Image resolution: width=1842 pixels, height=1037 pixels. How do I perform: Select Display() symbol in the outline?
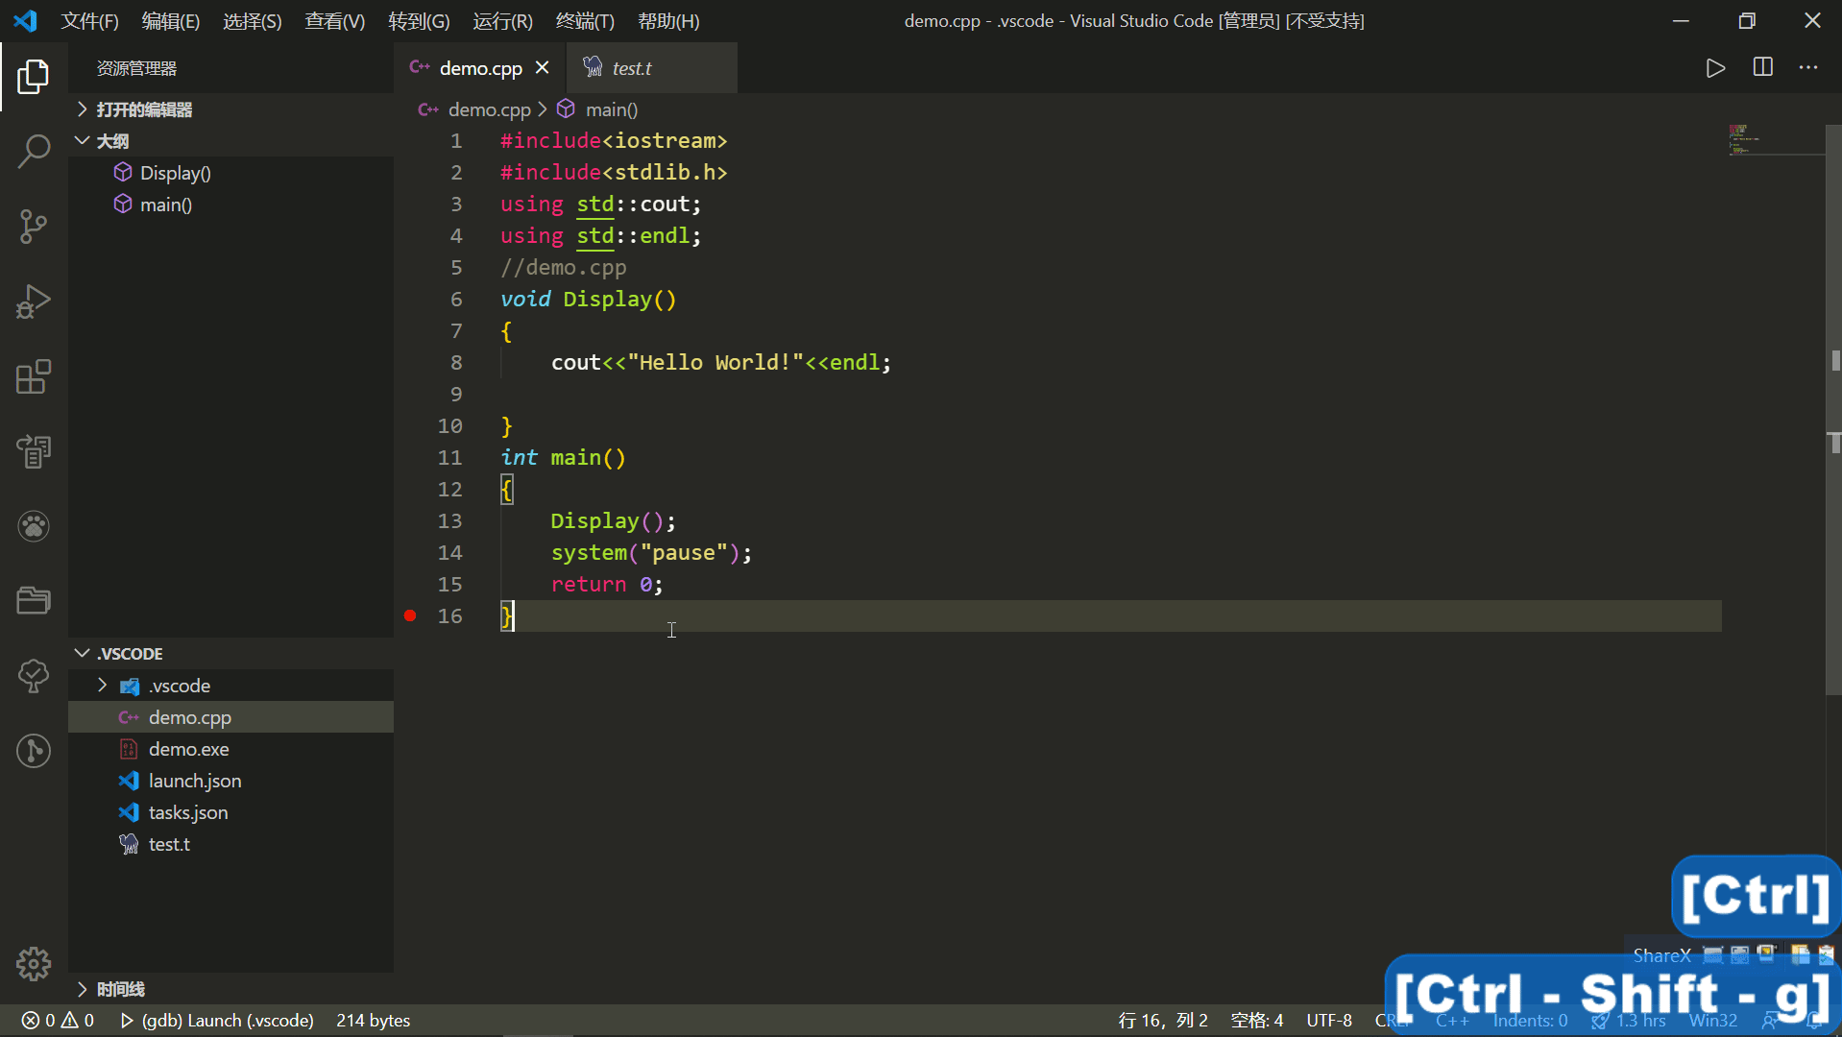coord(176,173)
